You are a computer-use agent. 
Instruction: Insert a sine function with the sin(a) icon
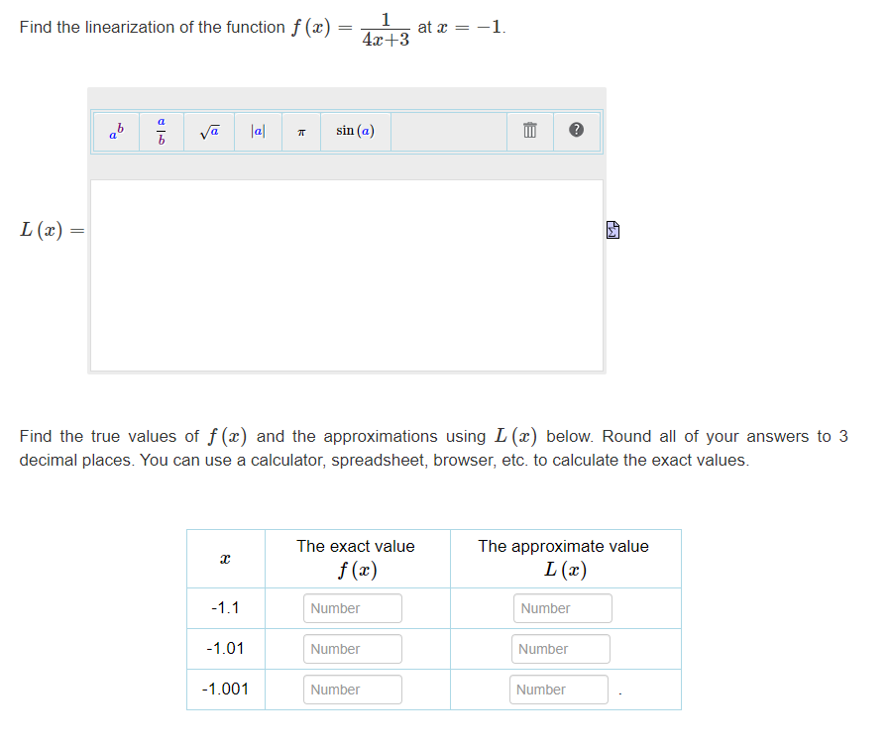[x=355, y=130]
